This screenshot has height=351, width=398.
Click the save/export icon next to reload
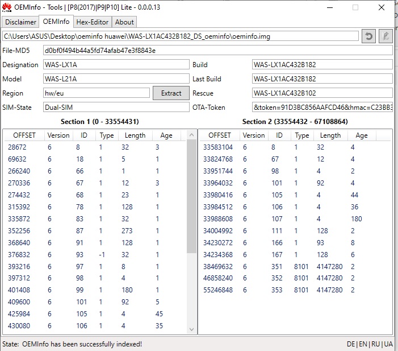(386, 36)
